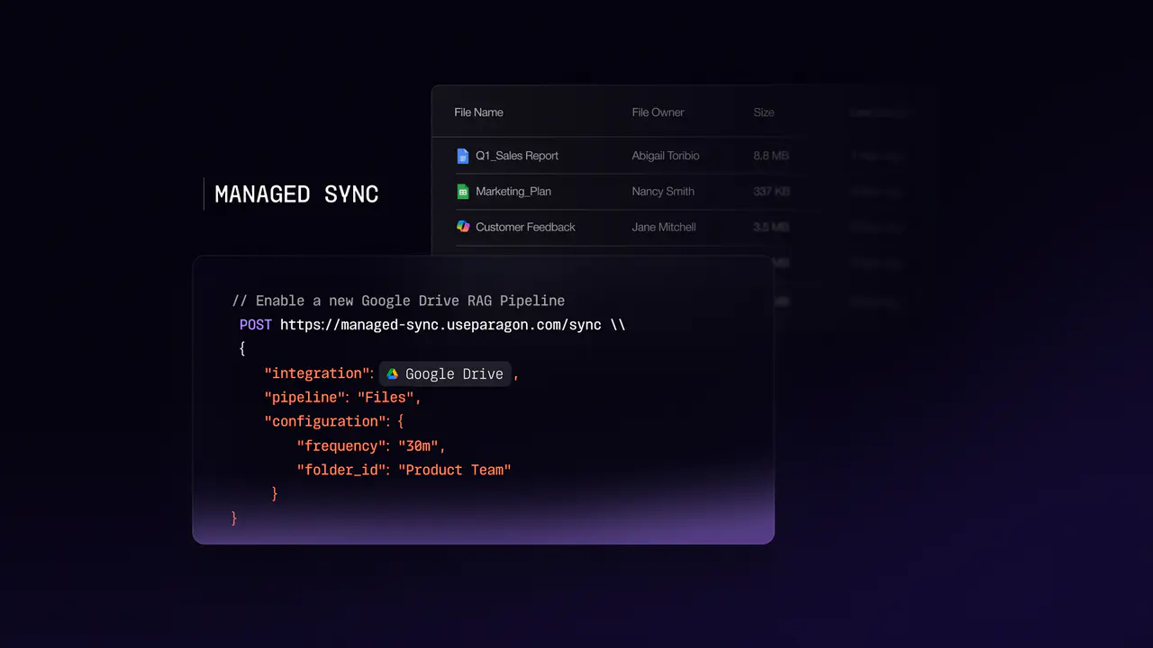The image size is (1153, 648).
Task: Click the "Product Team" folder value
Action: click(455, 470)
